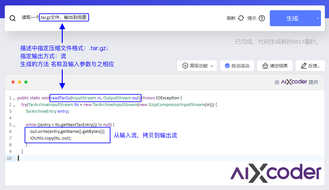Open the 生成 button dropdown chevron
Viewport: 329px width, 190px height.
click(x=317, y=18)
